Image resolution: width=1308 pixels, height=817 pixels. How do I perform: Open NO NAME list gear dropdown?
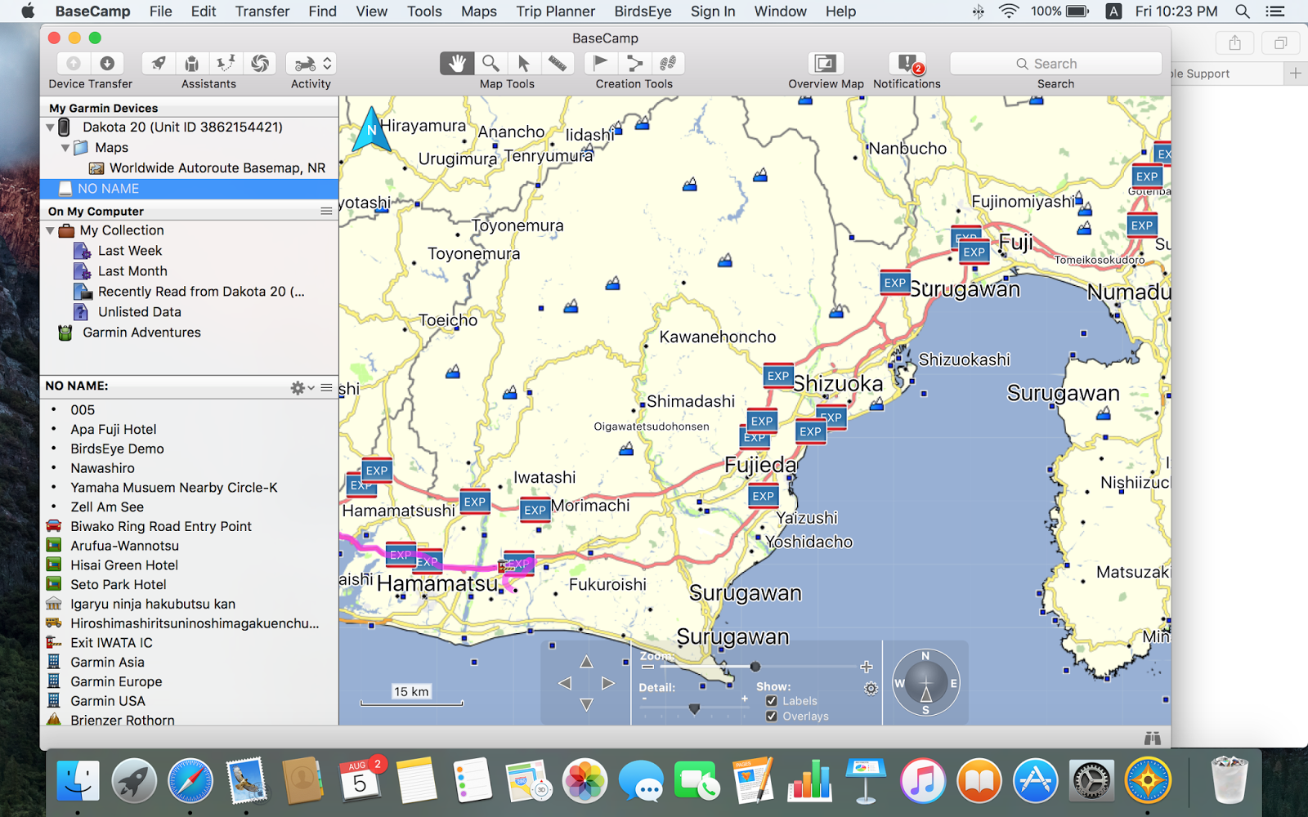point(302,387)
